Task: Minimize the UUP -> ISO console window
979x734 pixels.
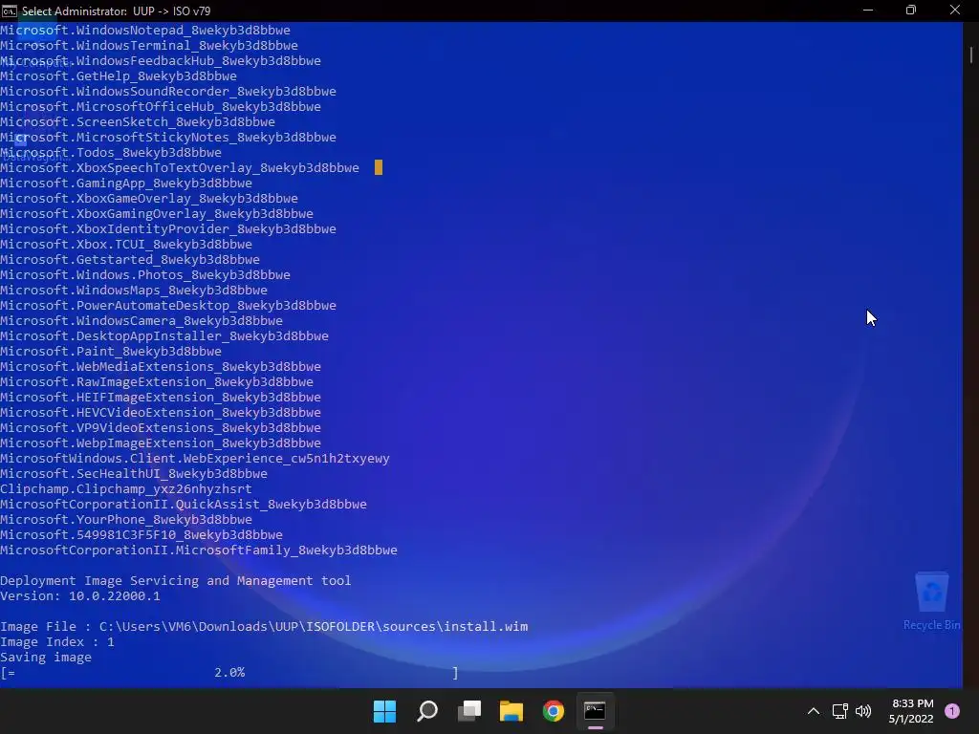Action: pyautogui.click(x=868, y=11)
